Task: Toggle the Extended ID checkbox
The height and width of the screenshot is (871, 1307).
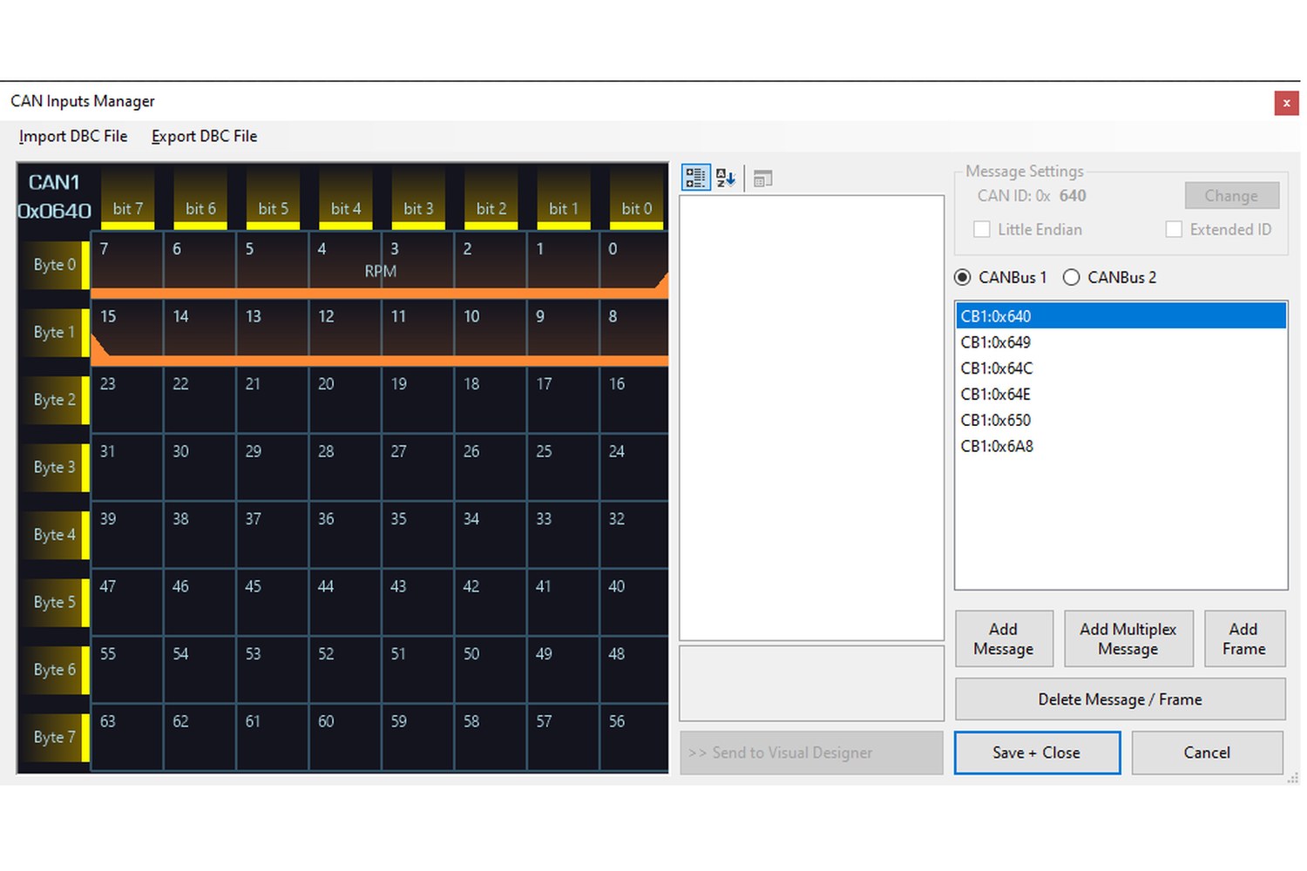Action: click(1174, 229)
